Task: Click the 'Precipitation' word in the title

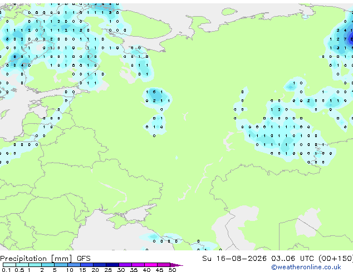Action: (x=23, y=259)
